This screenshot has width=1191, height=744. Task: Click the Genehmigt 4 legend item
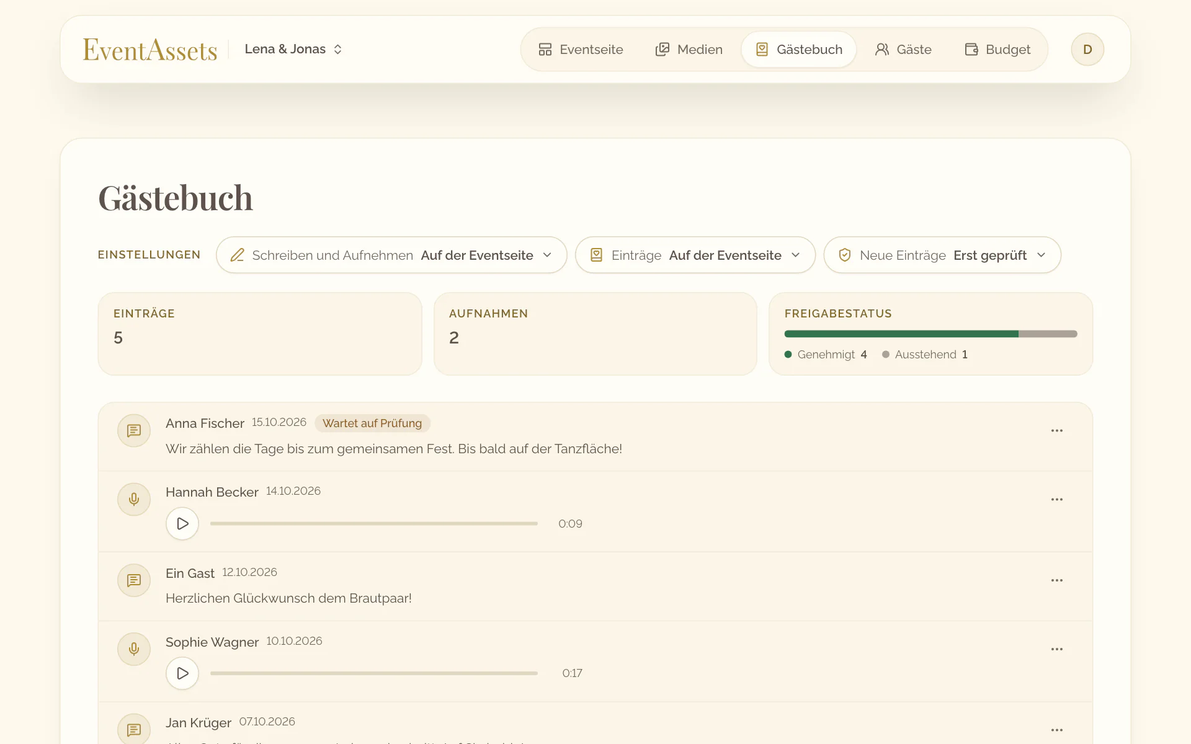(826, 355)
